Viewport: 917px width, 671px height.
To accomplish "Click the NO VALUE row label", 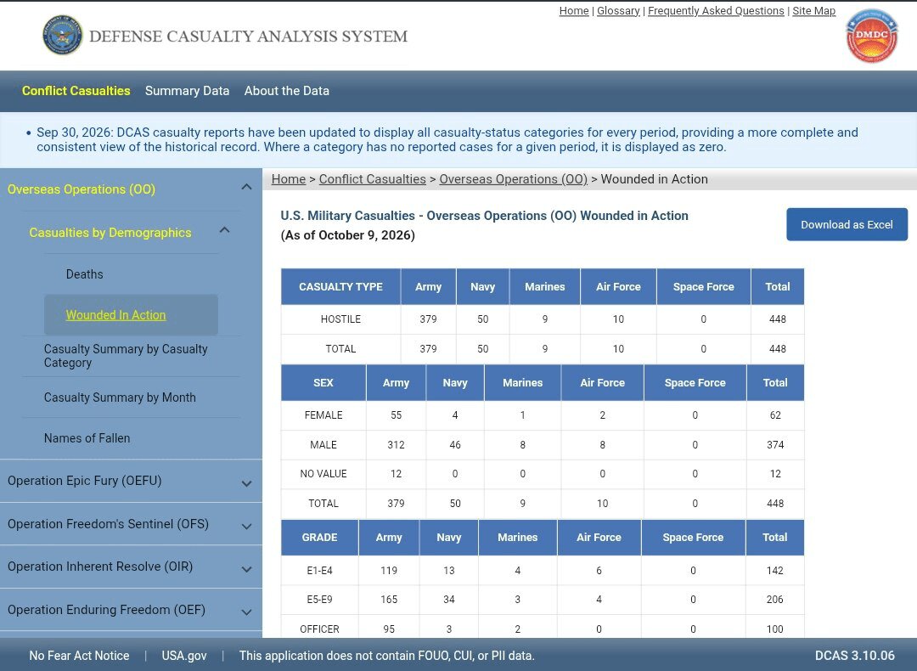I will [x=323, y=474].
